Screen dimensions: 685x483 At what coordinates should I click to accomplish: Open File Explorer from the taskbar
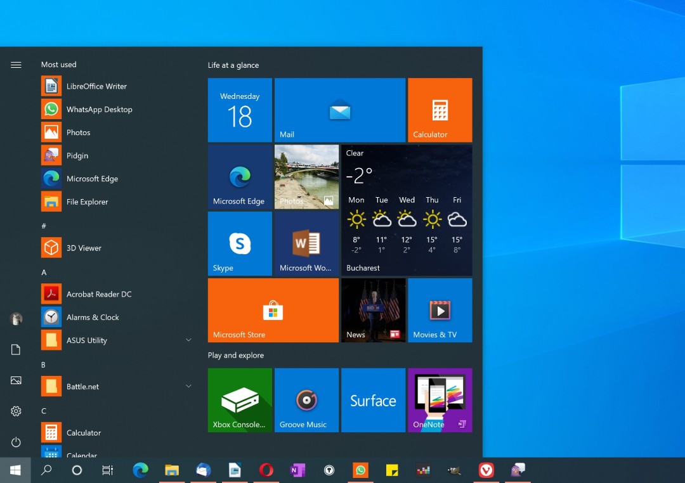tap(172, 470)
